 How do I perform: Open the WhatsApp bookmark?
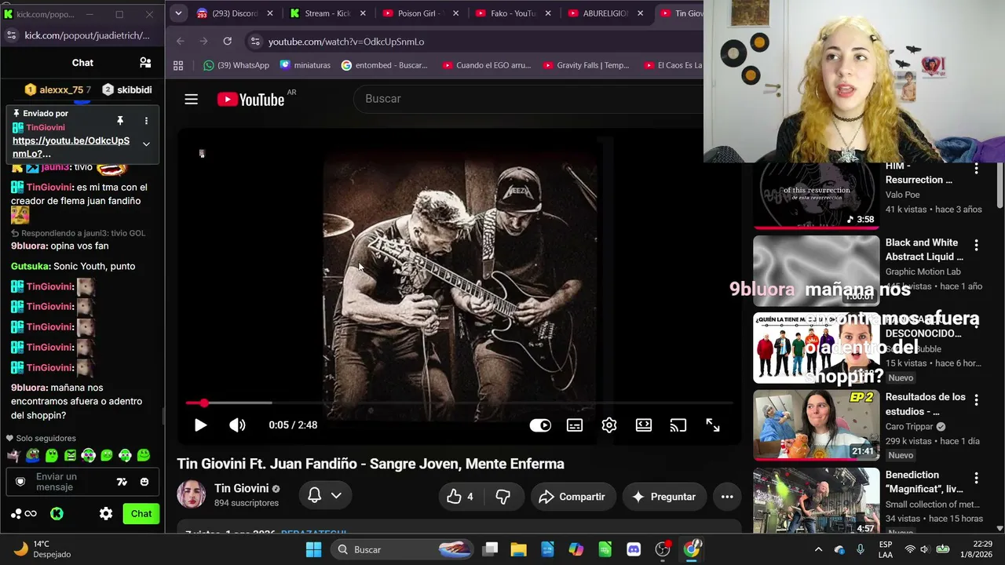coord(236,66)
